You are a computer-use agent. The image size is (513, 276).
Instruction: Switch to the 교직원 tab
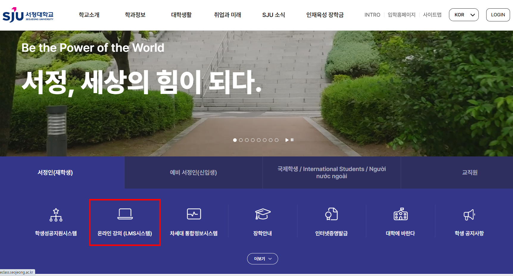tap(470, 172)
